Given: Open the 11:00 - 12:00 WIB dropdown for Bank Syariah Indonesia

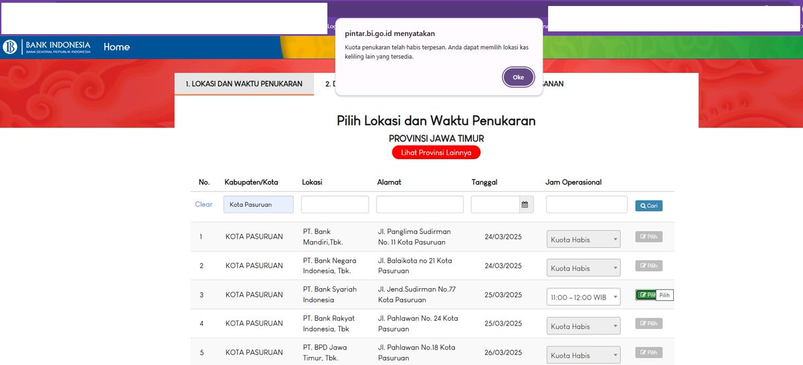Looking at the screenshot, I should click(584, 297).
